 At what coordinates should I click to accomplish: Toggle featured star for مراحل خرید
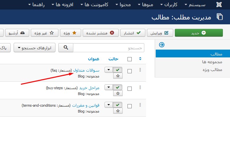pos(118,93)
